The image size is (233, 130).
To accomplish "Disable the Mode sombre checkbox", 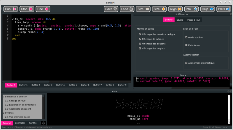I will [186, 38].
